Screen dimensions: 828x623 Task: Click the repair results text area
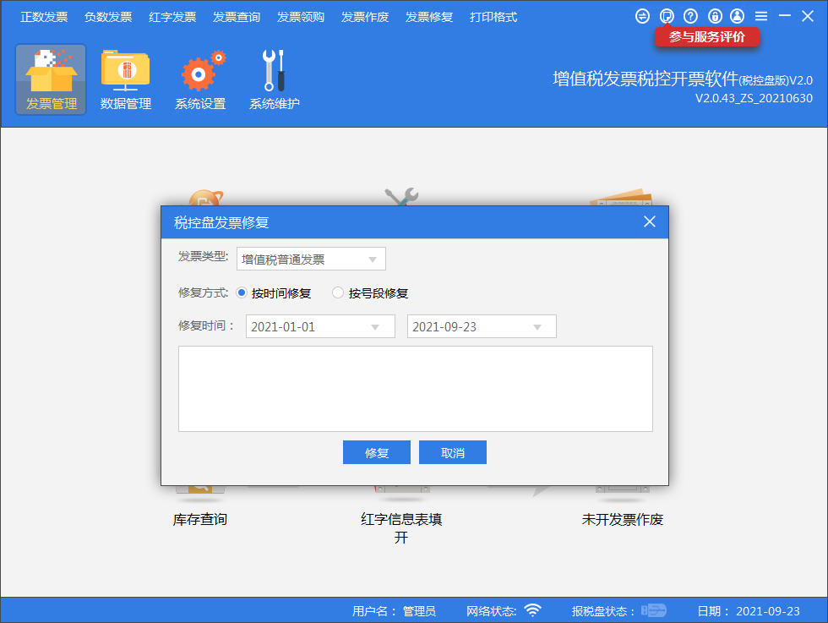pos(416,389)
